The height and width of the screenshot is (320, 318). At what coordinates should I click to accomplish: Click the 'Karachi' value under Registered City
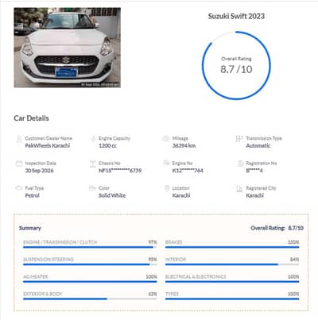click(254, 195)
